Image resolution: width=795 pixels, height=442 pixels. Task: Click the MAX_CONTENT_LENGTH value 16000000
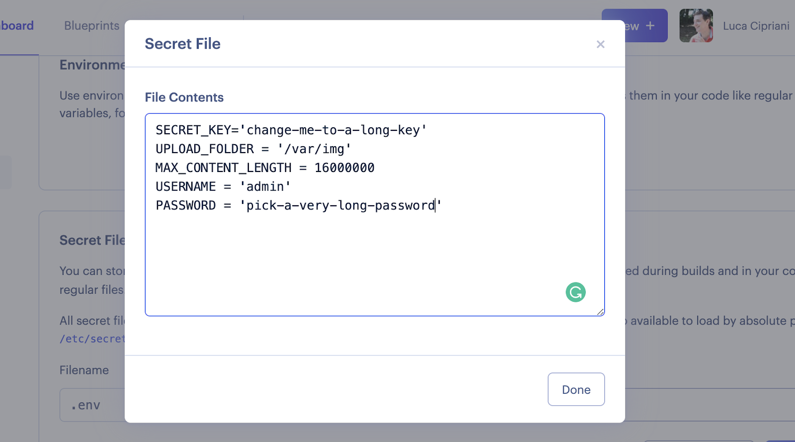[x=344, y=168]
